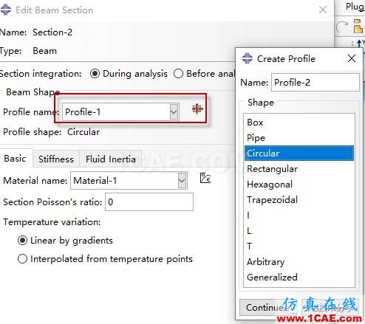
Task: Click the Edit Beam Section title icon
Action: coord(6,10)
